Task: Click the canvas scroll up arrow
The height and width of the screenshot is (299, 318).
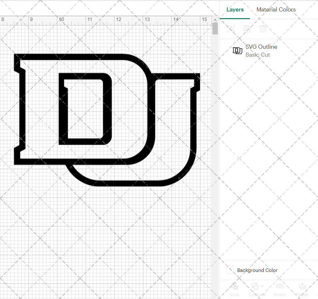Action: (x=215, y=19)
